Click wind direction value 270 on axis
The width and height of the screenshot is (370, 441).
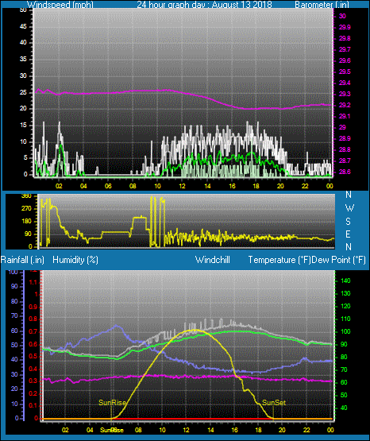[26, 209]
